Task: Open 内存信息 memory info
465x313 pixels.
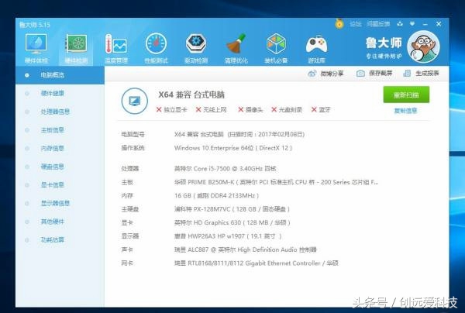Action: 60,148
